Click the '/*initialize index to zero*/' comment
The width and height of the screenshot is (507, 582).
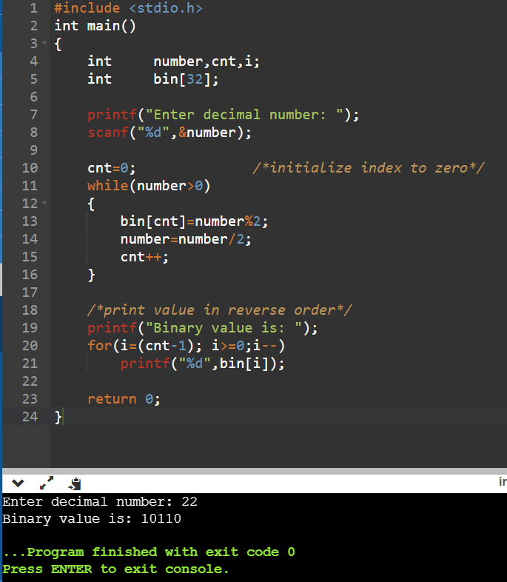click(369, 168)
